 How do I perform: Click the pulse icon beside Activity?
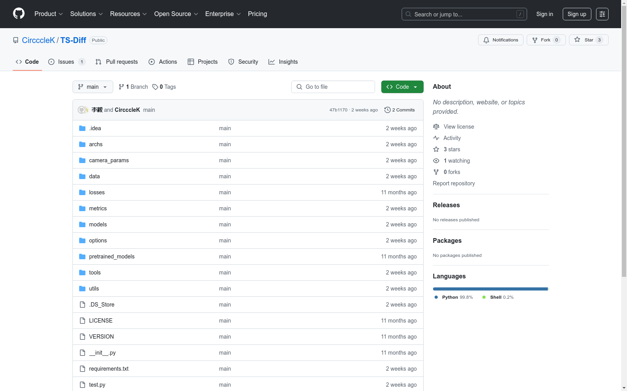436,138
